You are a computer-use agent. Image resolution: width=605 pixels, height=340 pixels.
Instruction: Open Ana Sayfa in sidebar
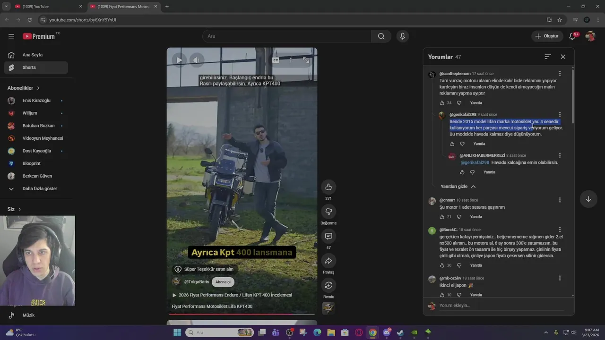tap(36, 55)
